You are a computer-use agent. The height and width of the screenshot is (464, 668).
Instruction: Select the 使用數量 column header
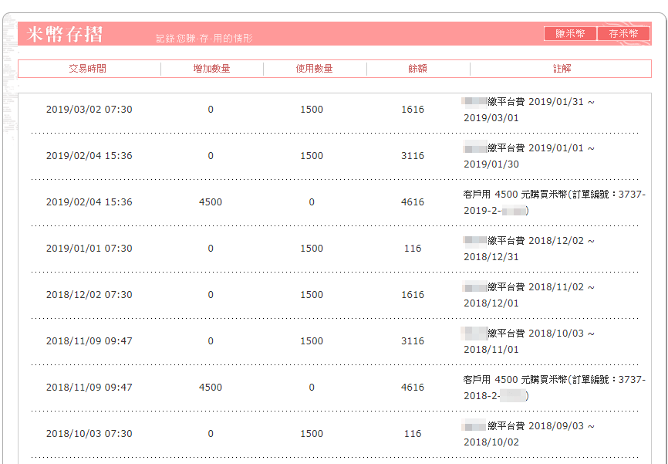point(315,69)
